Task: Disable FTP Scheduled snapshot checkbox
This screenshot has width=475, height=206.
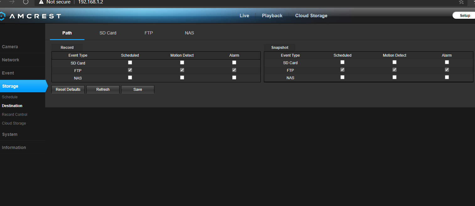Action: click(342, 70)
